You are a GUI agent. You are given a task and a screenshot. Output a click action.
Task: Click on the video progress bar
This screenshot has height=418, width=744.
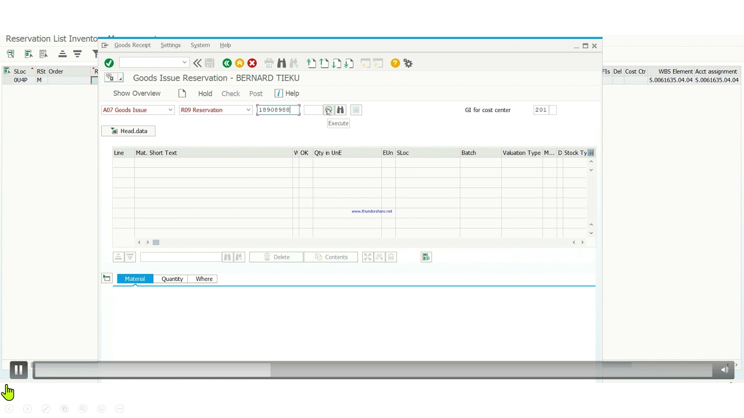point(372,370)
